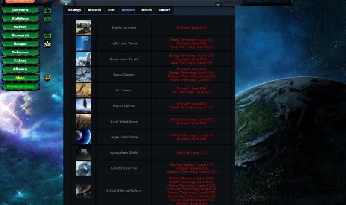The width and height of the screenshot is (346, 205).
Task: Click the emblem icon beside Hangar button
Action: pos(47,44)
